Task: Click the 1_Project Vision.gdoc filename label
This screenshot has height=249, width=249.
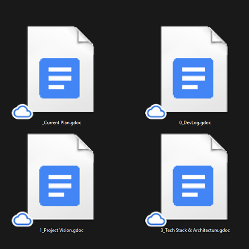Action: (62, 231)
